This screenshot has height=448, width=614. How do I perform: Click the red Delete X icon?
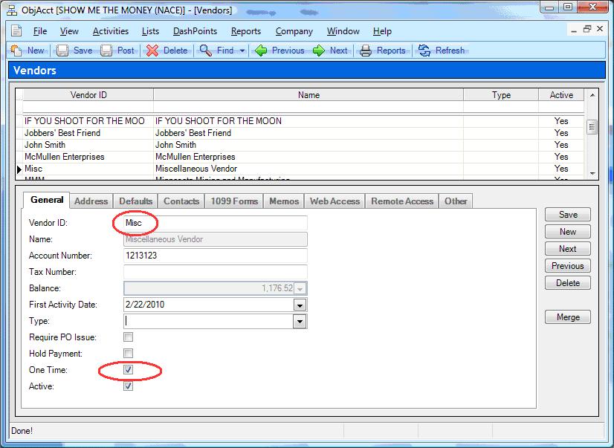pos(152,51)
